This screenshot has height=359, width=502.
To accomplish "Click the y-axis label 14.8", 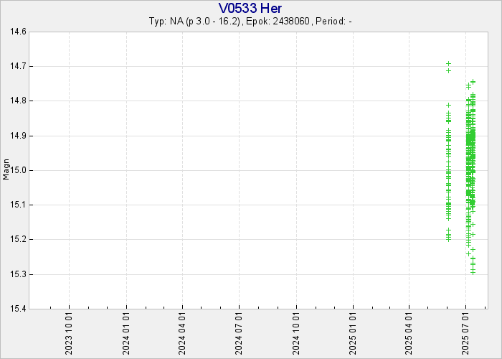I will pos(18,101).
